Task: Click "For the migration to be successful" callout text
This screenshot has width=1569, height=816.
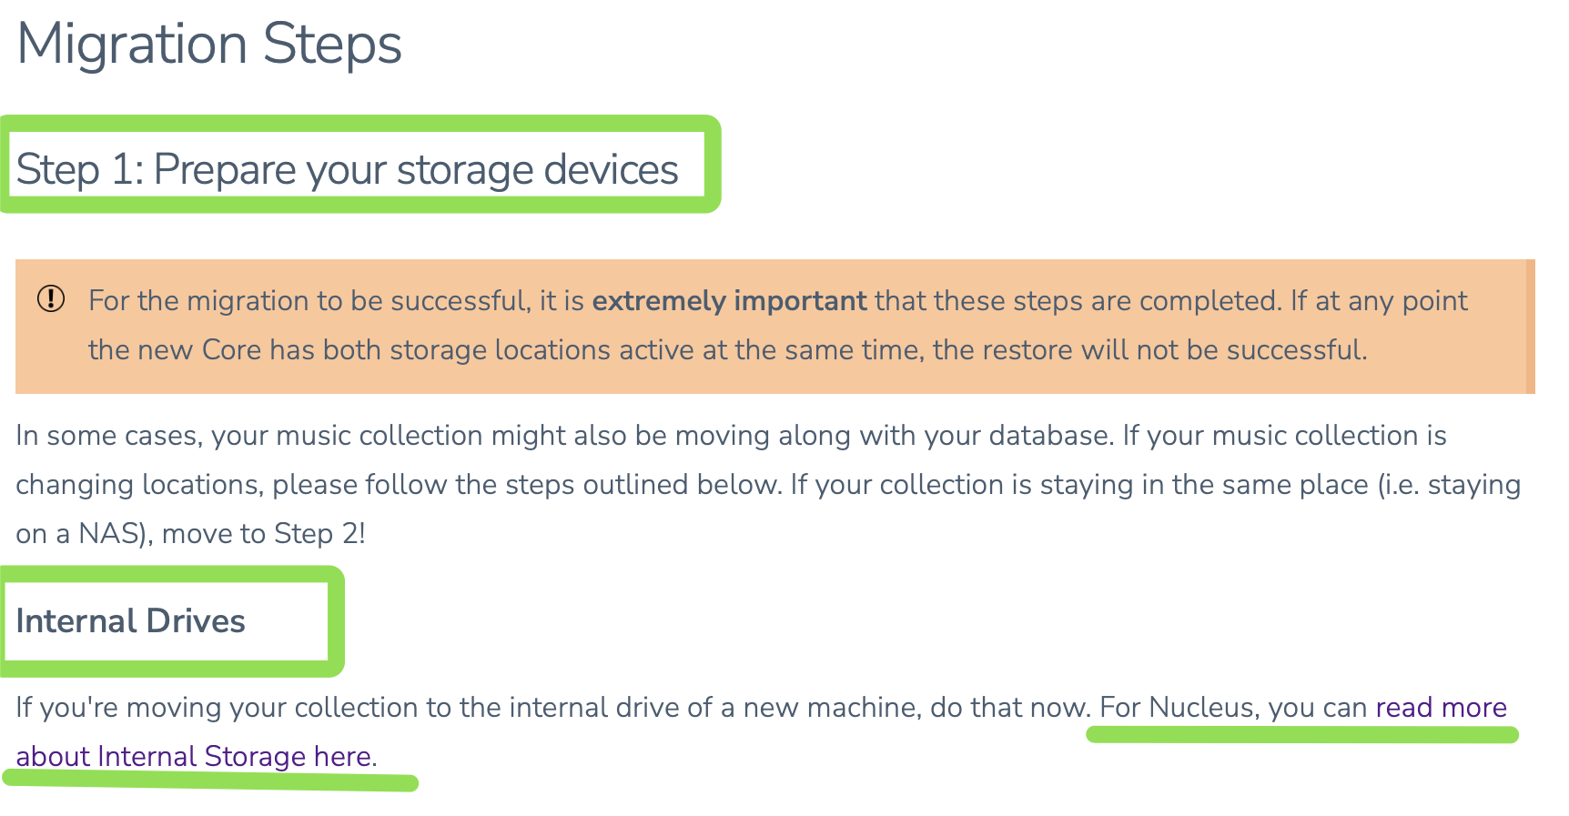Action: [x=309, y=301]
